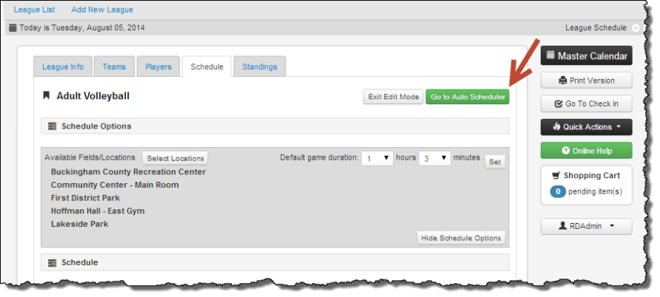Click the Schedule Options list icon

[x=53, y=126]
